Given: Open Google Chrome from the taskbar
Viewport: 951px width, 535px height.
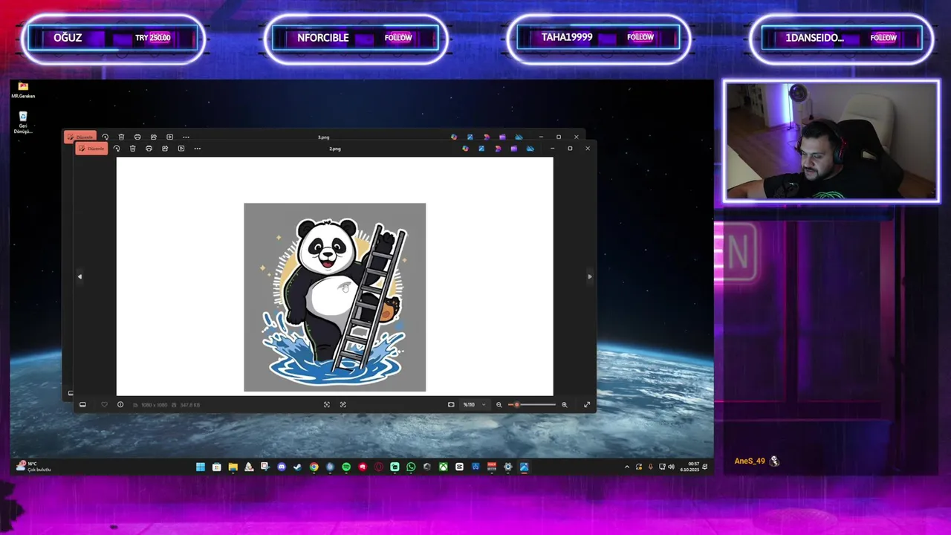Looking at the screenshot, I should point(314,467).
